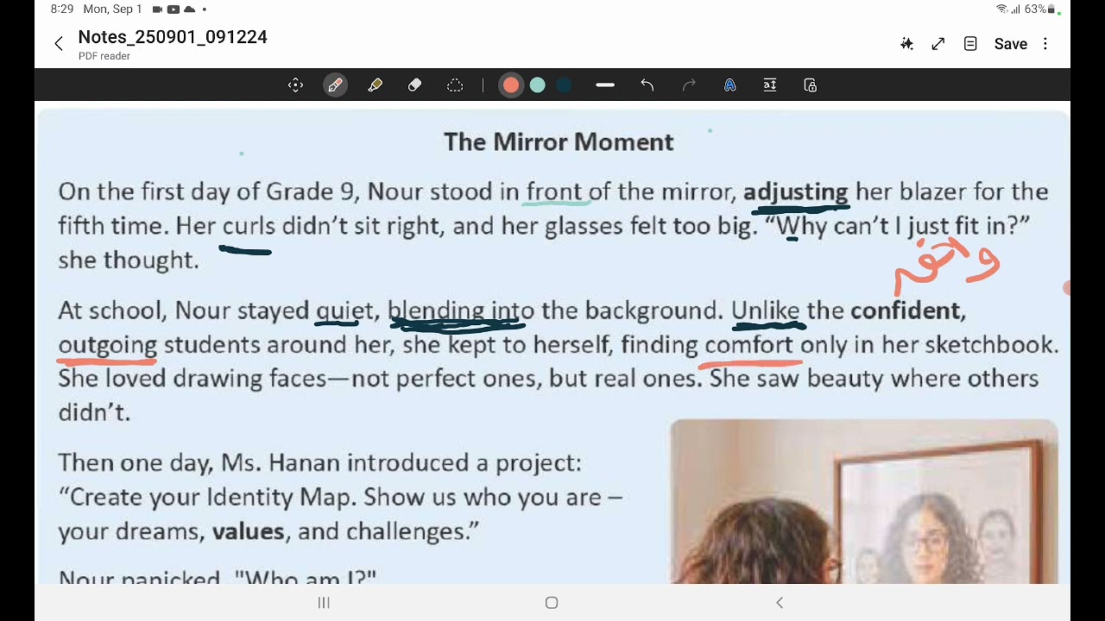Select the highlighter tool
This screenshot has width=1105, height=621.
[375, 85]
